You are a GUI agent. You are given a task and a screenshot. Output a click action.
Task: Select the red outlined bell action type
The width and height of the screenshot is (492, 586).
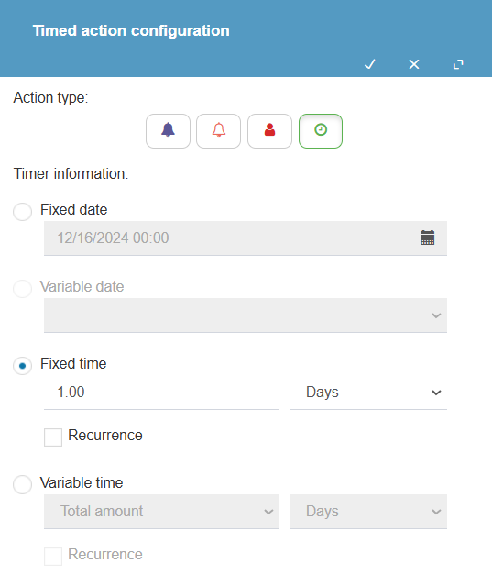pos(219,131)
